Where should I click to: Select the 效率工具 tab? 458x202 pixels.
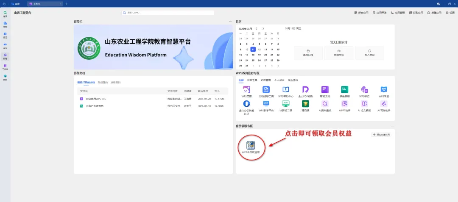[x=252, y=80]
